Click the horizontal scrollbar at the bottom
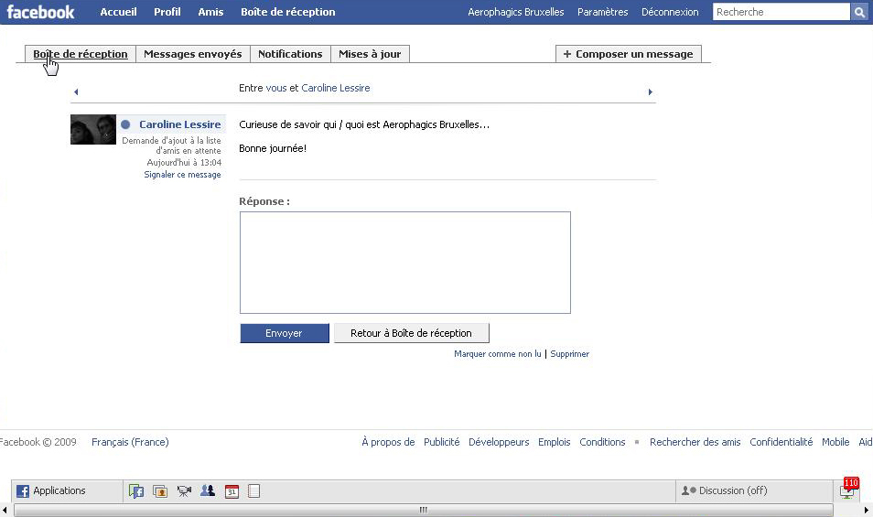 point(423,511)
